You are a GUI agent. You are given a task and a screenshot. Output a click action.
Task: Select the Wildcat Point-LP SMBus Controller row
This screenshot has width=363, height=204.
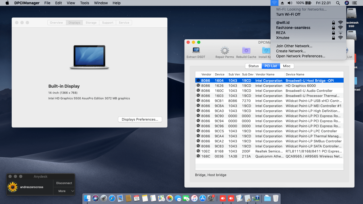click(x=269, y=141)
